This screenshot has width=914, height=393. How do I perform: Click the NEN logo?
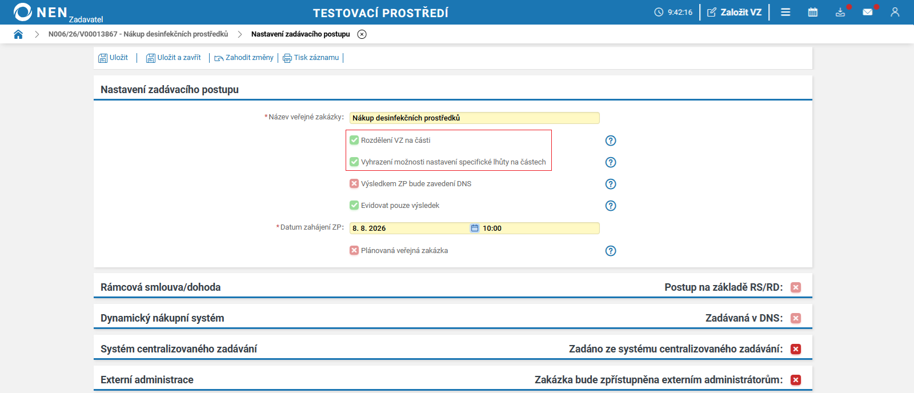[x=40, y=12]
